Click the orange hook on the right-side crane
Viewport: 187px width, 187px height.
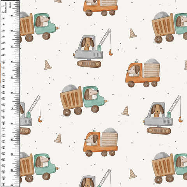click(180, 119)
